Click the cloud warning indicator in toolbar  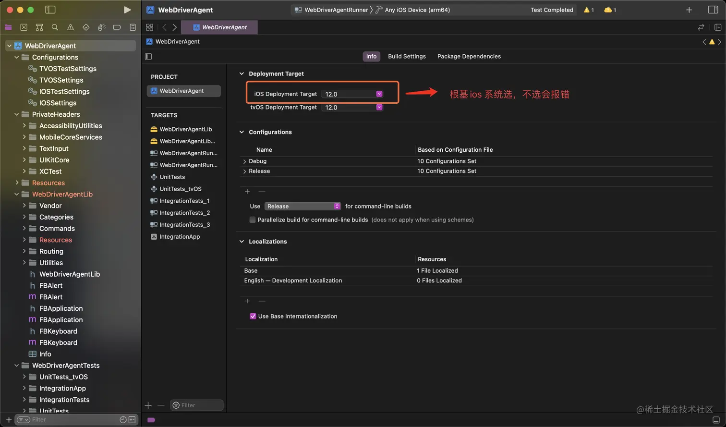coord(610,10)
